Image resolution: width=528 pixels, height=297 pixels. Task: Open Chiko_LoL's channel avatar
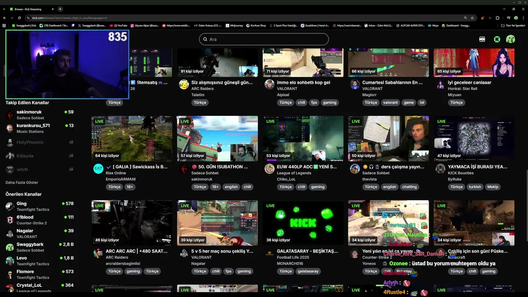(x=269, y=169)
